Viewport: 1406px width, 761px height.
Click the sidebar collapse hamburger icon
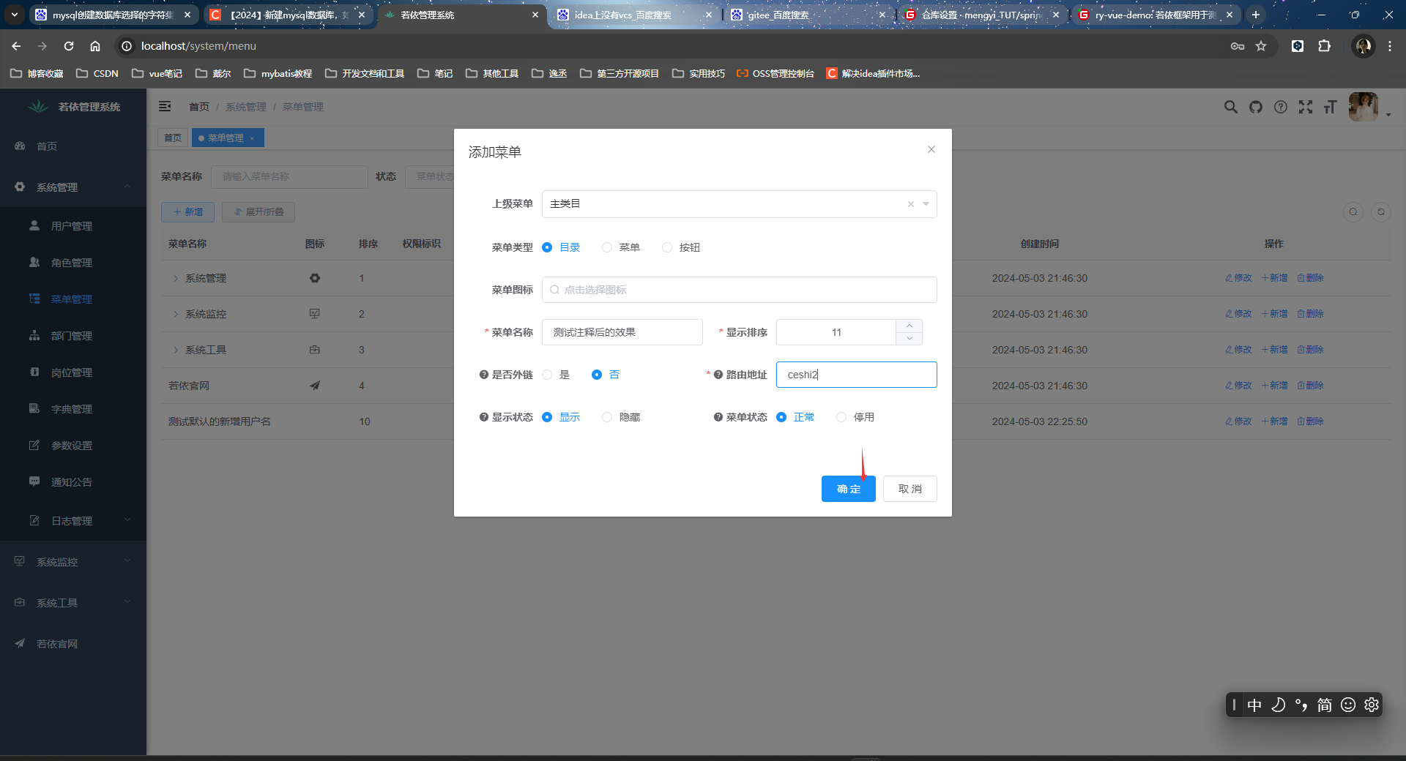coord(165,107)
